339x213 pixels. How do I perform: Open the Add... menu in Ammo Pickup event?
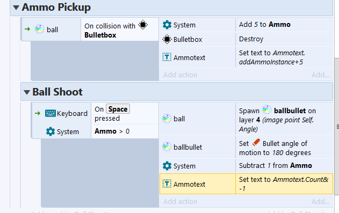click(320, 75)
